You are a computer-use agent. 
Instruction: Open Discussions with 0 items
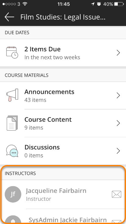(63, 151)
